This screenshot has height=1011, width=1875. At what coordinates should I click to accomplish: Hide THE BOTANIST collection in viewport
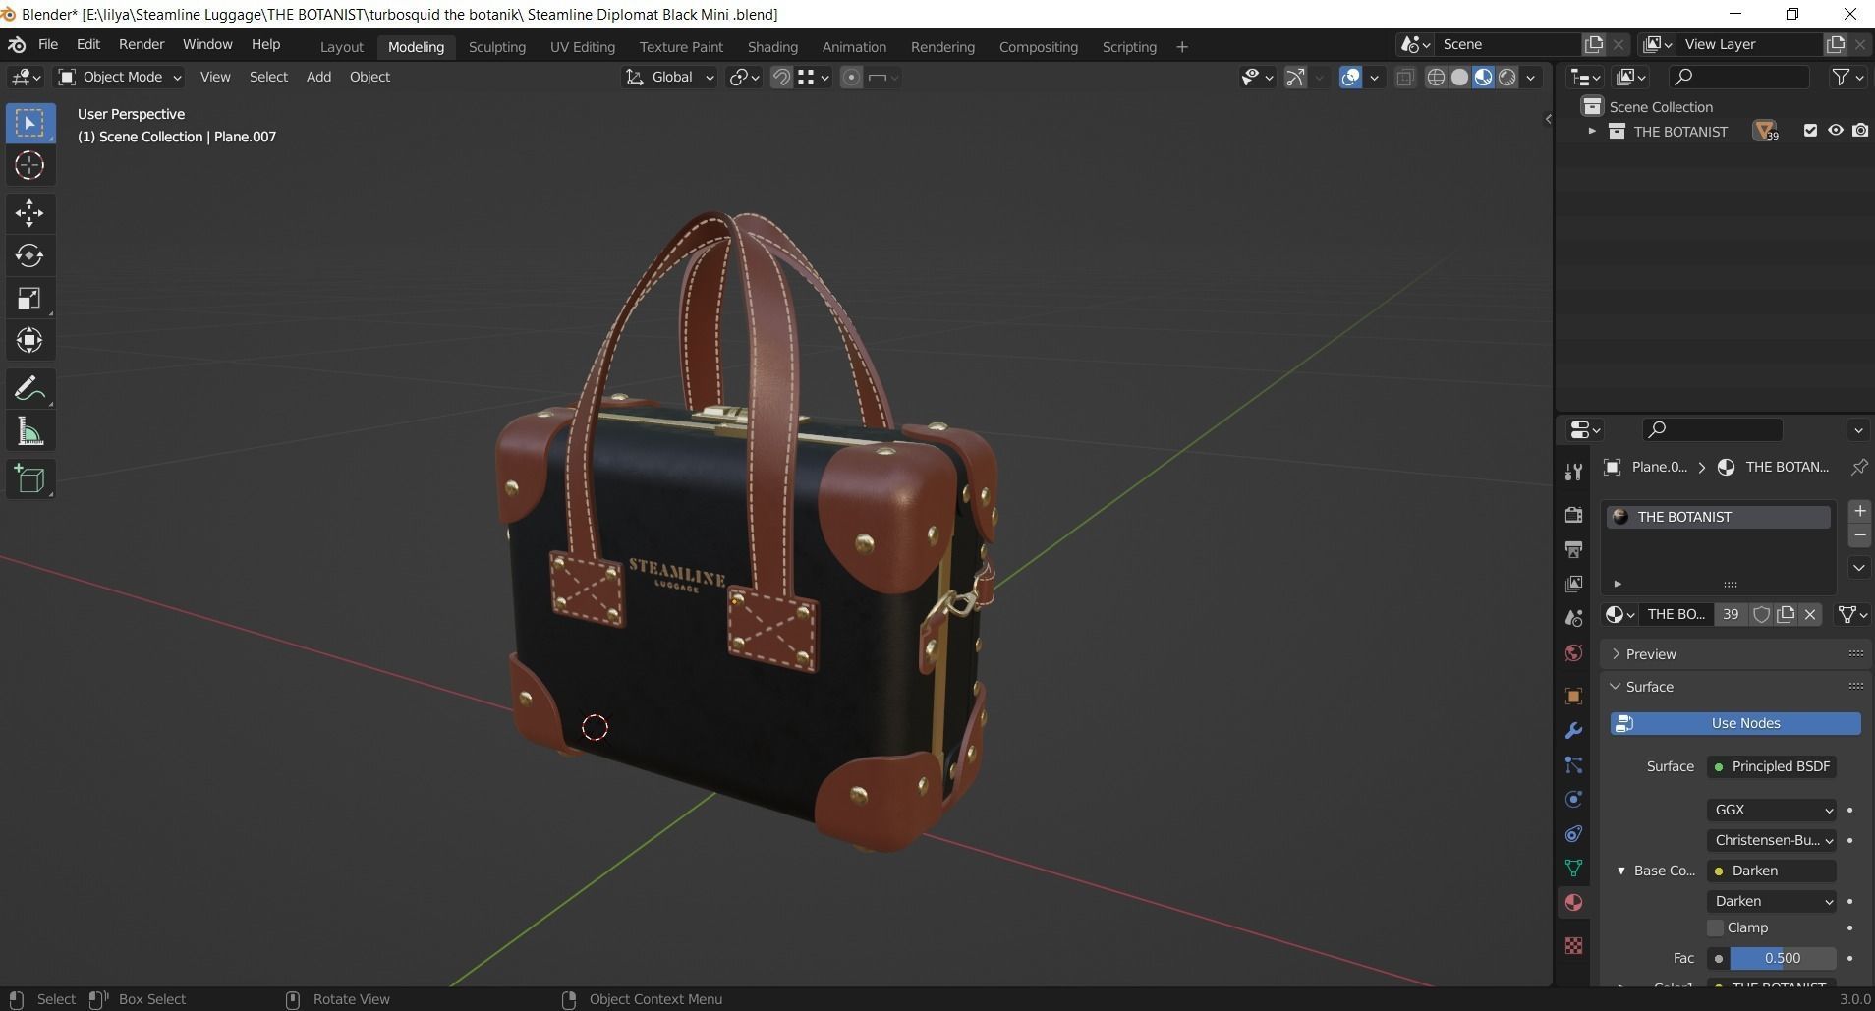tap(1835, 131)
